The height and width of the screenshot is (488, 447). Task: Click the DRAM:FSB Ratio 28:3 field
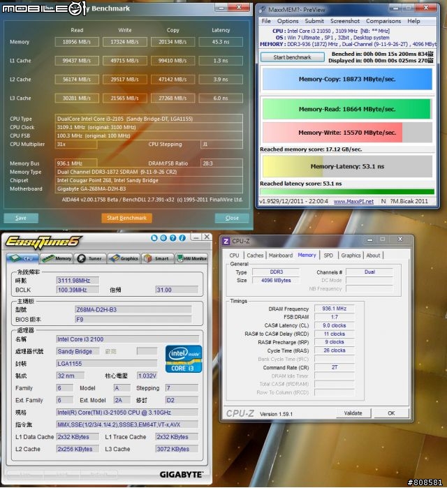click(x=221, y=163)
